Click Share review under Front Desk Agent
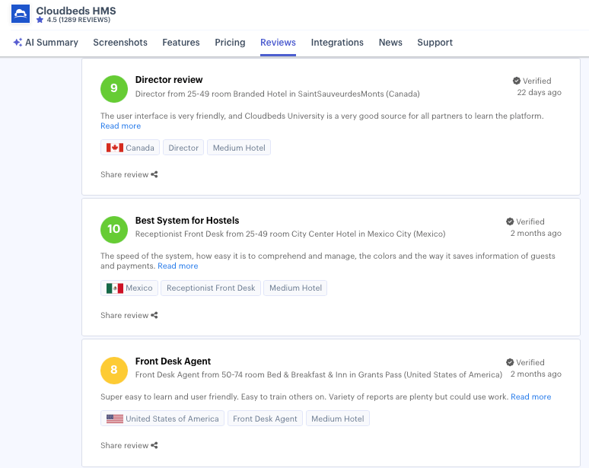Screen dimensions: 589x468 pyautogui.click(x=129, y=445)
